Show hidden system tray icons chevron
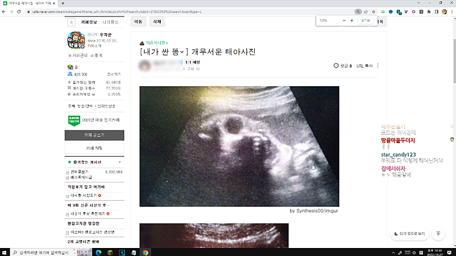This screenshot has width=456, height=256. pos(393,253)
